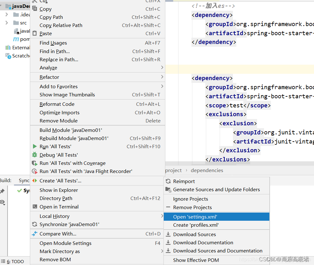Click the Paste clipboard icon

[x=35, y=33]
